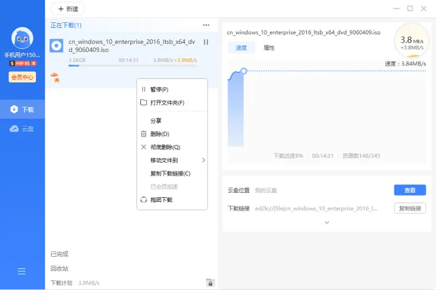Open the VIP 10 badge
The height and width of the screenshot is (290, 436).
click(x=22, y=63)
